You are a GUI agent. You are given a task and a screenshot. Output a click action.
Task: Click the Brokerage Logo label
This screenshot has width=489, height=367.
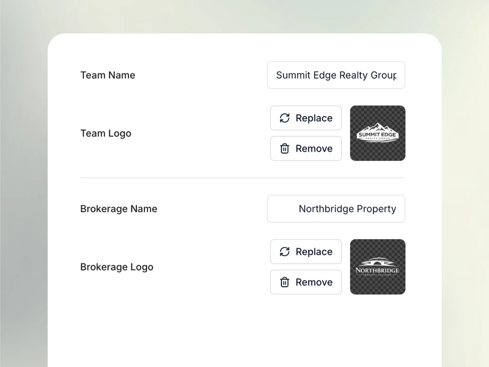pyautogui.click(x=117, y=267)
